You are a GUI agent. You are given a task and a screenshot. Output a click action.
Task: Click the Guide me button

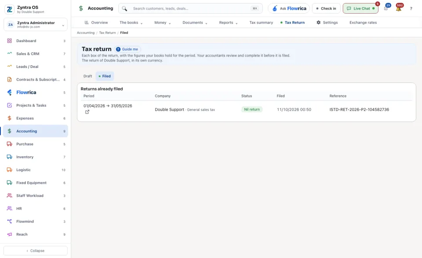127,49
